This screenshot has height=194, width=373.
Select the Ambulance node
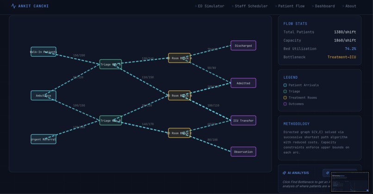pyautogui.click(x=44, y=95)
